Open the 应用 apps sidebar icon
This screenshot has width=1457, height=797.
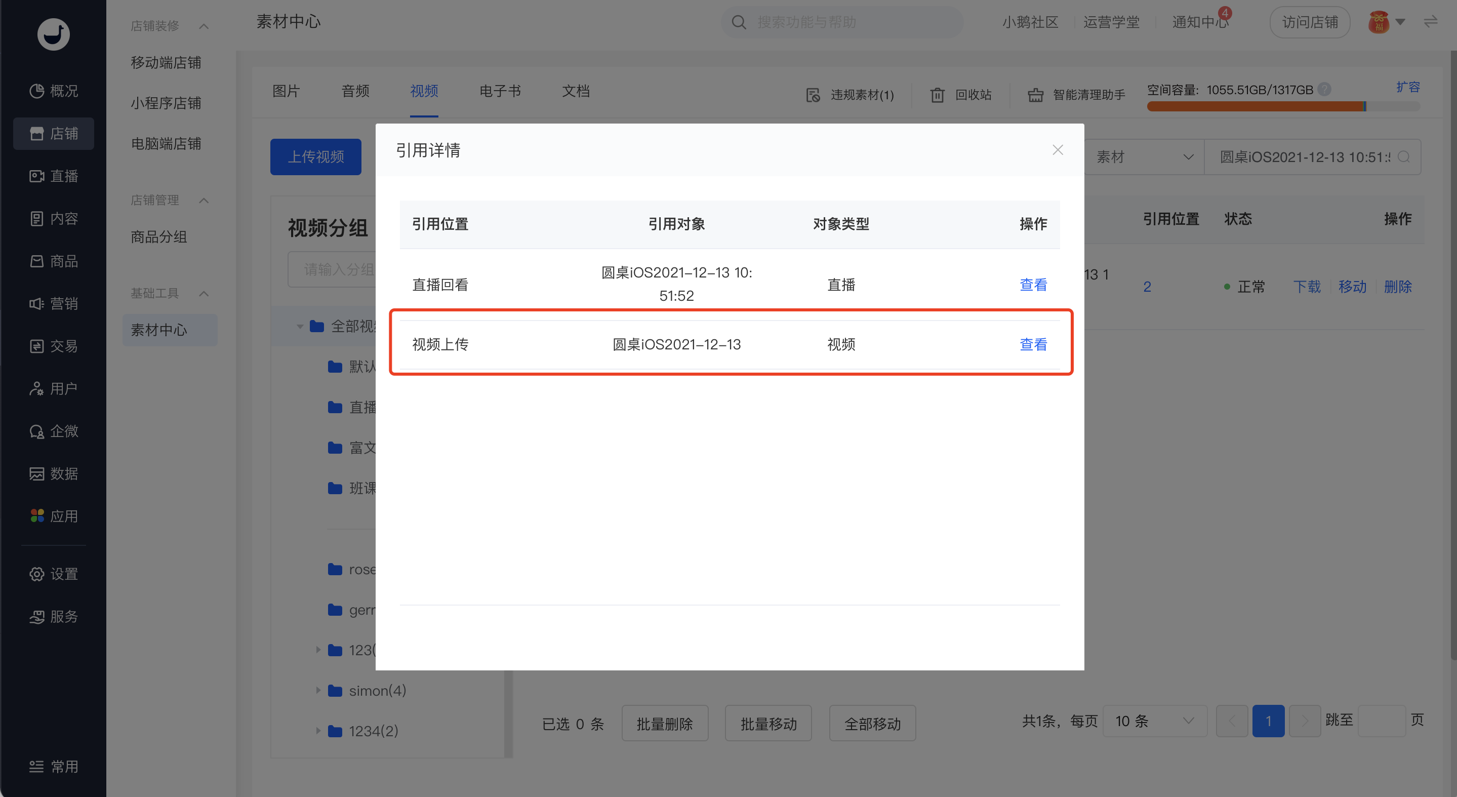[37, 516]
